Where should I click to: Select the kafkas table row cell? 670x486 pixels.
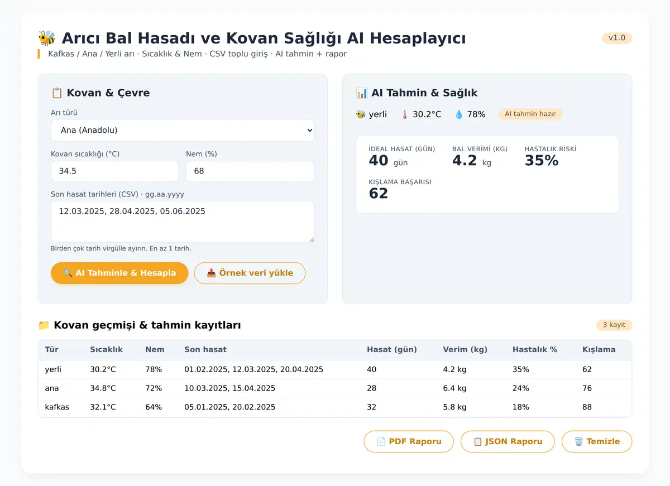(57, 407)
